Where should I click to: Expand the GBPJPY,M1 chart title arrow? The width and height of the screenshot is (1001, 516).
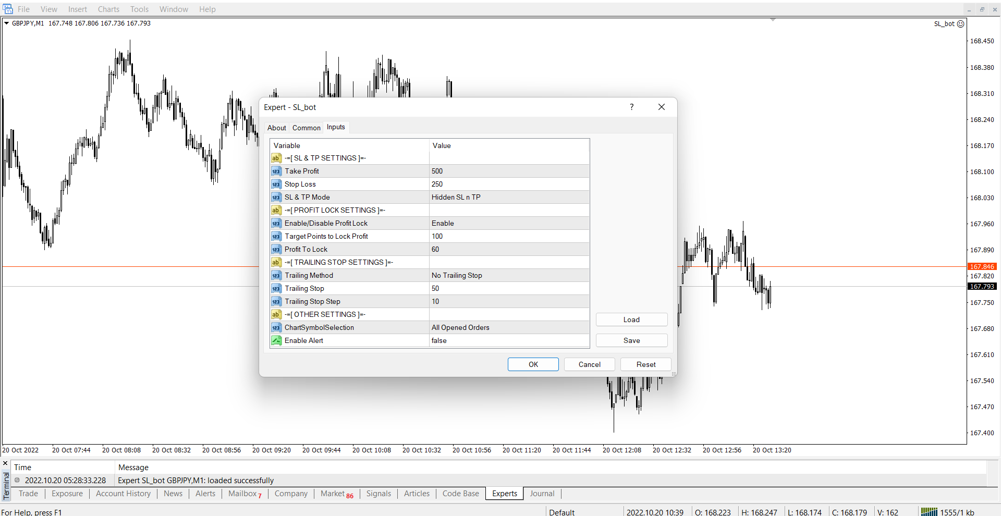pyautogui.click(x=6, y=23)
